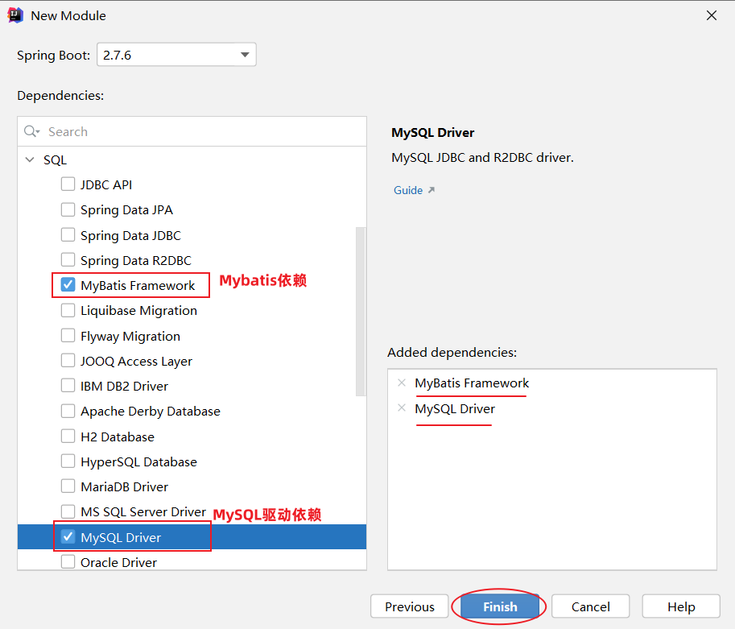Uncheck the MySQL Driver dependency
Screen dimensions: 735x629
(68, 536)
